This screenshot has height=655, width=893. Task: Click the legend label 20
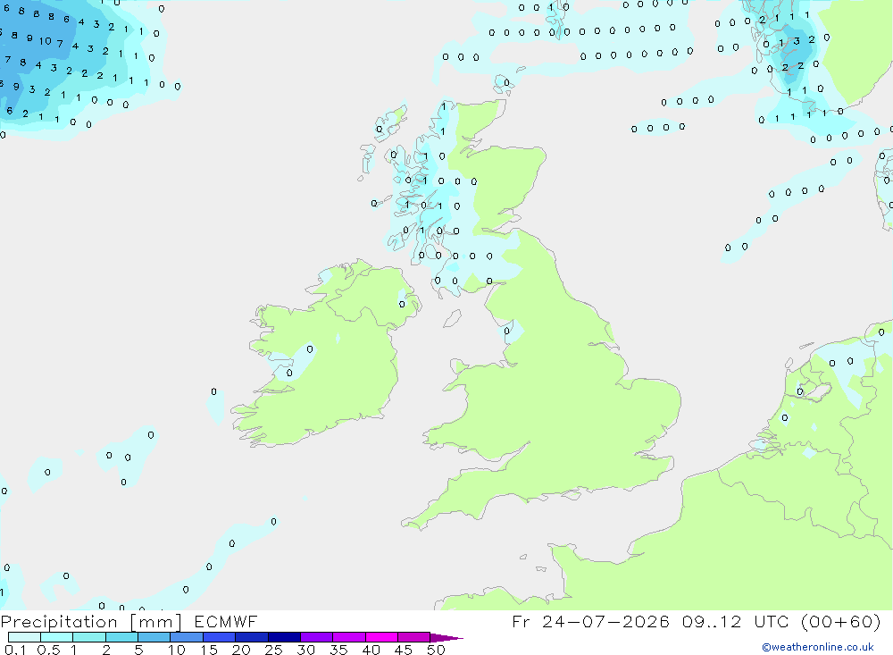(241, 650)
